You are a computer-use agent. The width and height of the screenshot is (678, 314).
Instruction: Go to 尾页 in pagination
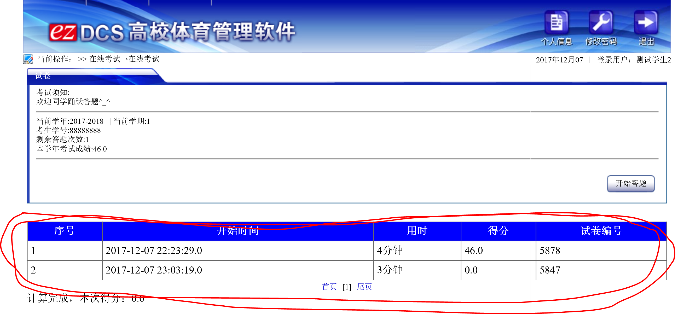point(364,287)
